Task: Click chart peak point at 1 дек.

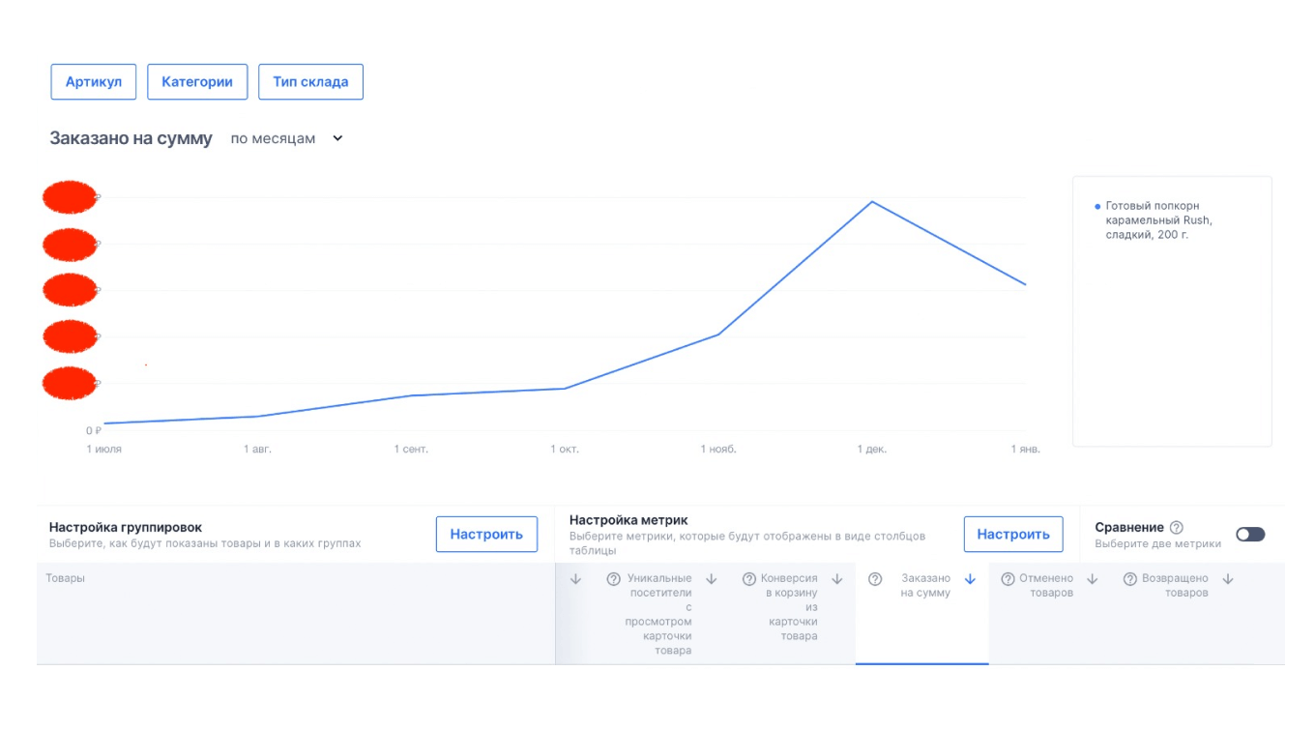Action: (872, 202)
